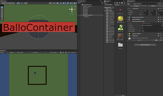Switch to the Game tab

pyautogui.click(x=3, y=51)
